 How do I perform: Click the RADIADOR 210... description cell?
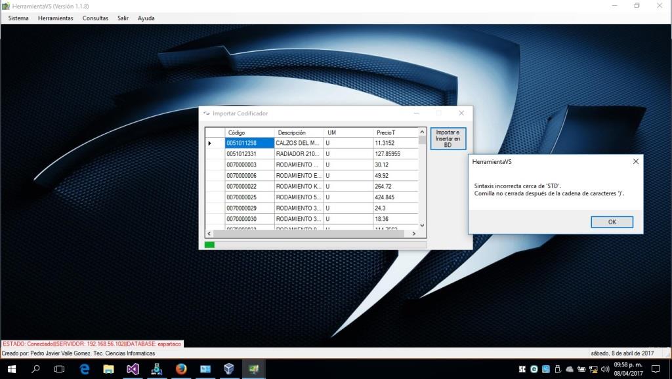299,153
